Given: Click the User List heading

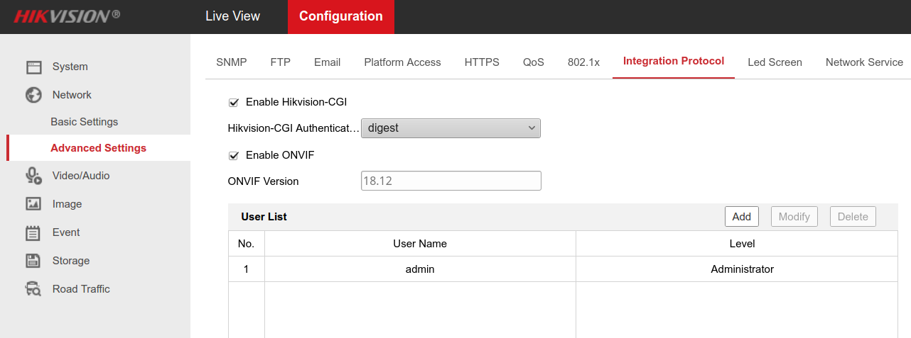Looking at the screenshot, I should click(x=264, y=217).
